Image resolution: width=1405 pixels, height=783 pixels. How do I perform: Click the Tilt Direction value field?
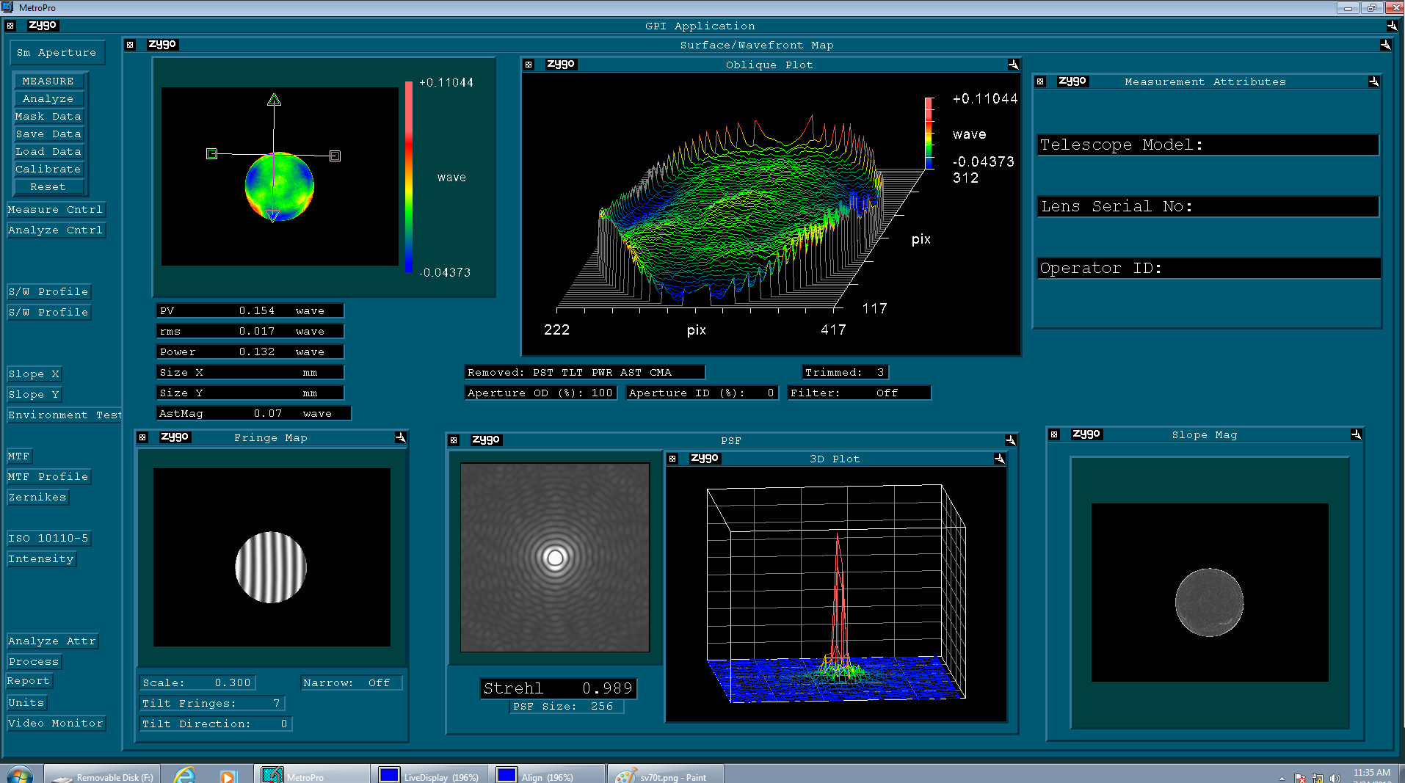pyautogui.click(x=216, y=724)
